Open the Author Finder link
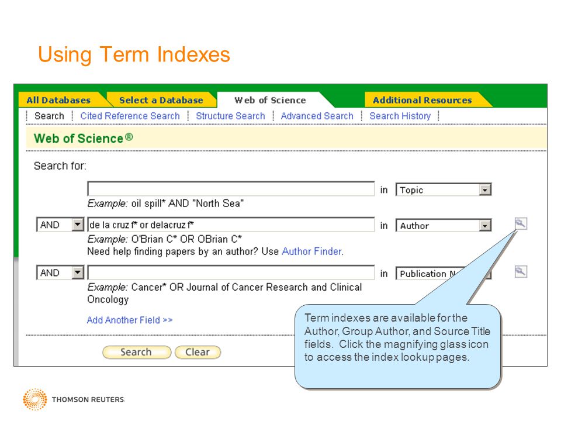Viewport: 561px width, 421px height. click(x=311, y=251)
